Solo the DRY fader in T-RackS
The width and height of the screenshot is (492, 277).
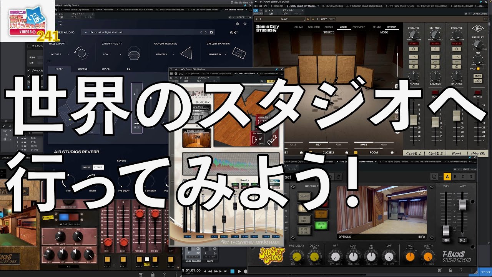point(446,240)
